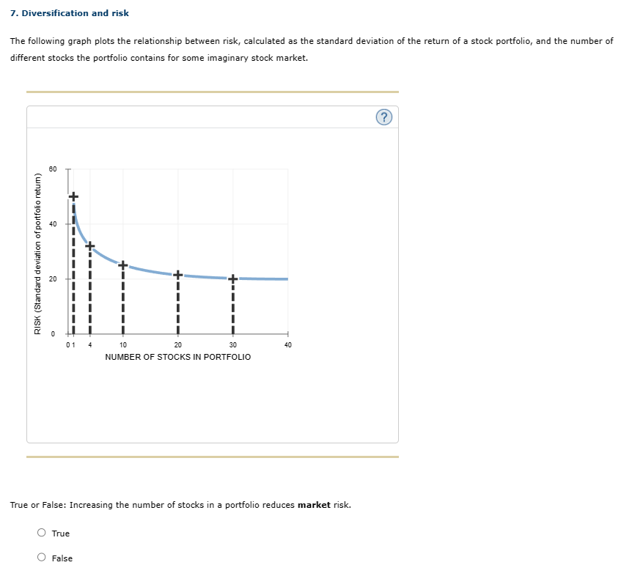632x576 pixels.
Task: Click the highest risk point on the curve
Action: 73,195
